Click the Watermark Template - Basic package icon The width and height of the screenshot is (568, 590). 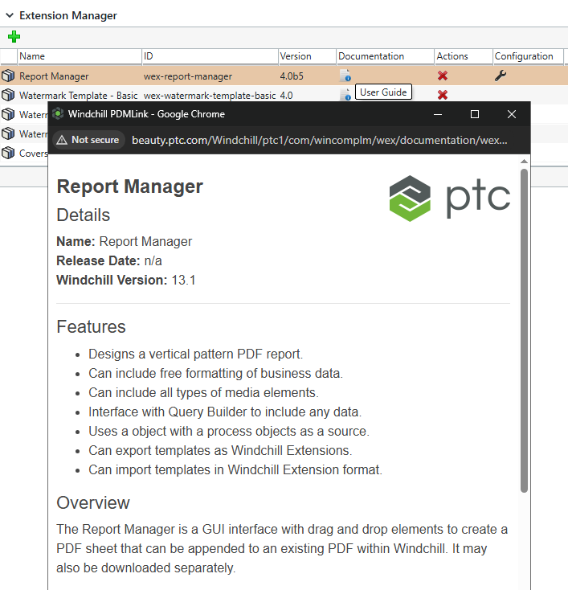point(8,95)
